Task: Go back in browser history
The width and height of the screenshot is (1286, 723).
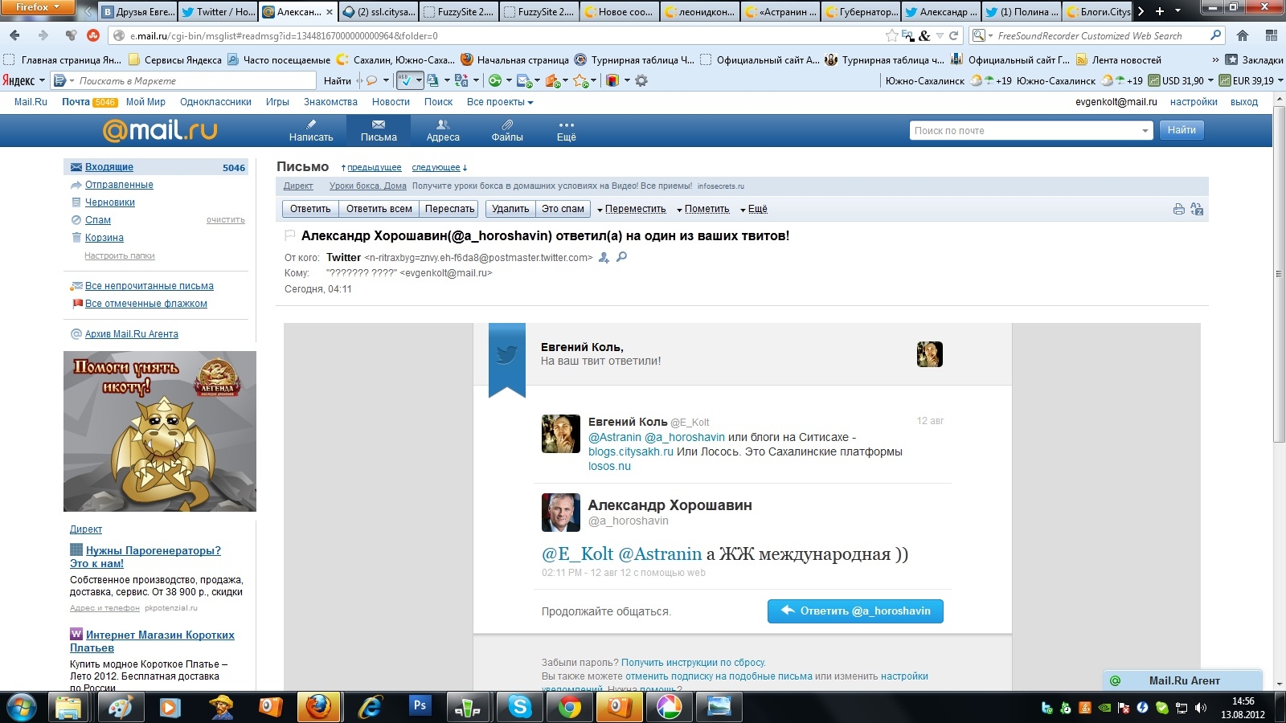Action: point(14,35)
